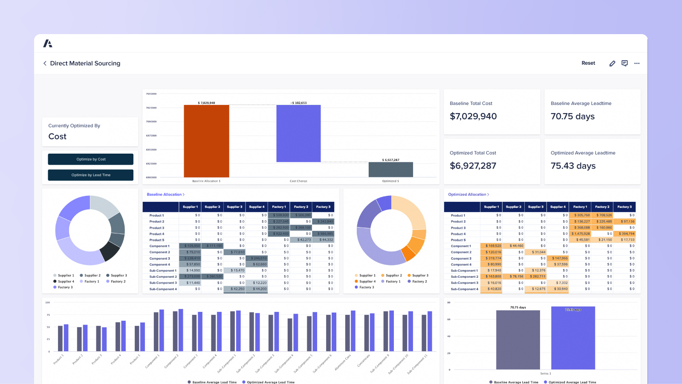Click the Optimize by Cost button
682x384 pixels.
[90, 159]
